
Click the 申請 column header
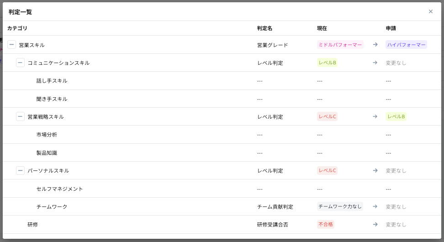(391, 28)
